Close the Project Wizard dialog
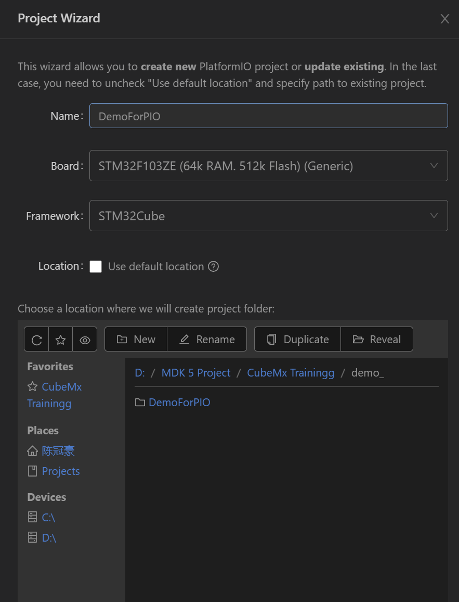This screenshot has height=602, width=459. pyautogui.click(x=445, y=19)
